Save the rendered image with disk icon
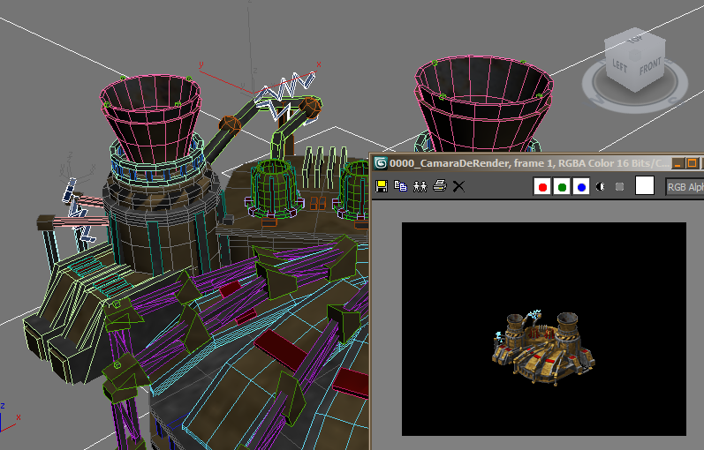Image resolution: width=704 pixels, height=450 pixels. [382, 186]
